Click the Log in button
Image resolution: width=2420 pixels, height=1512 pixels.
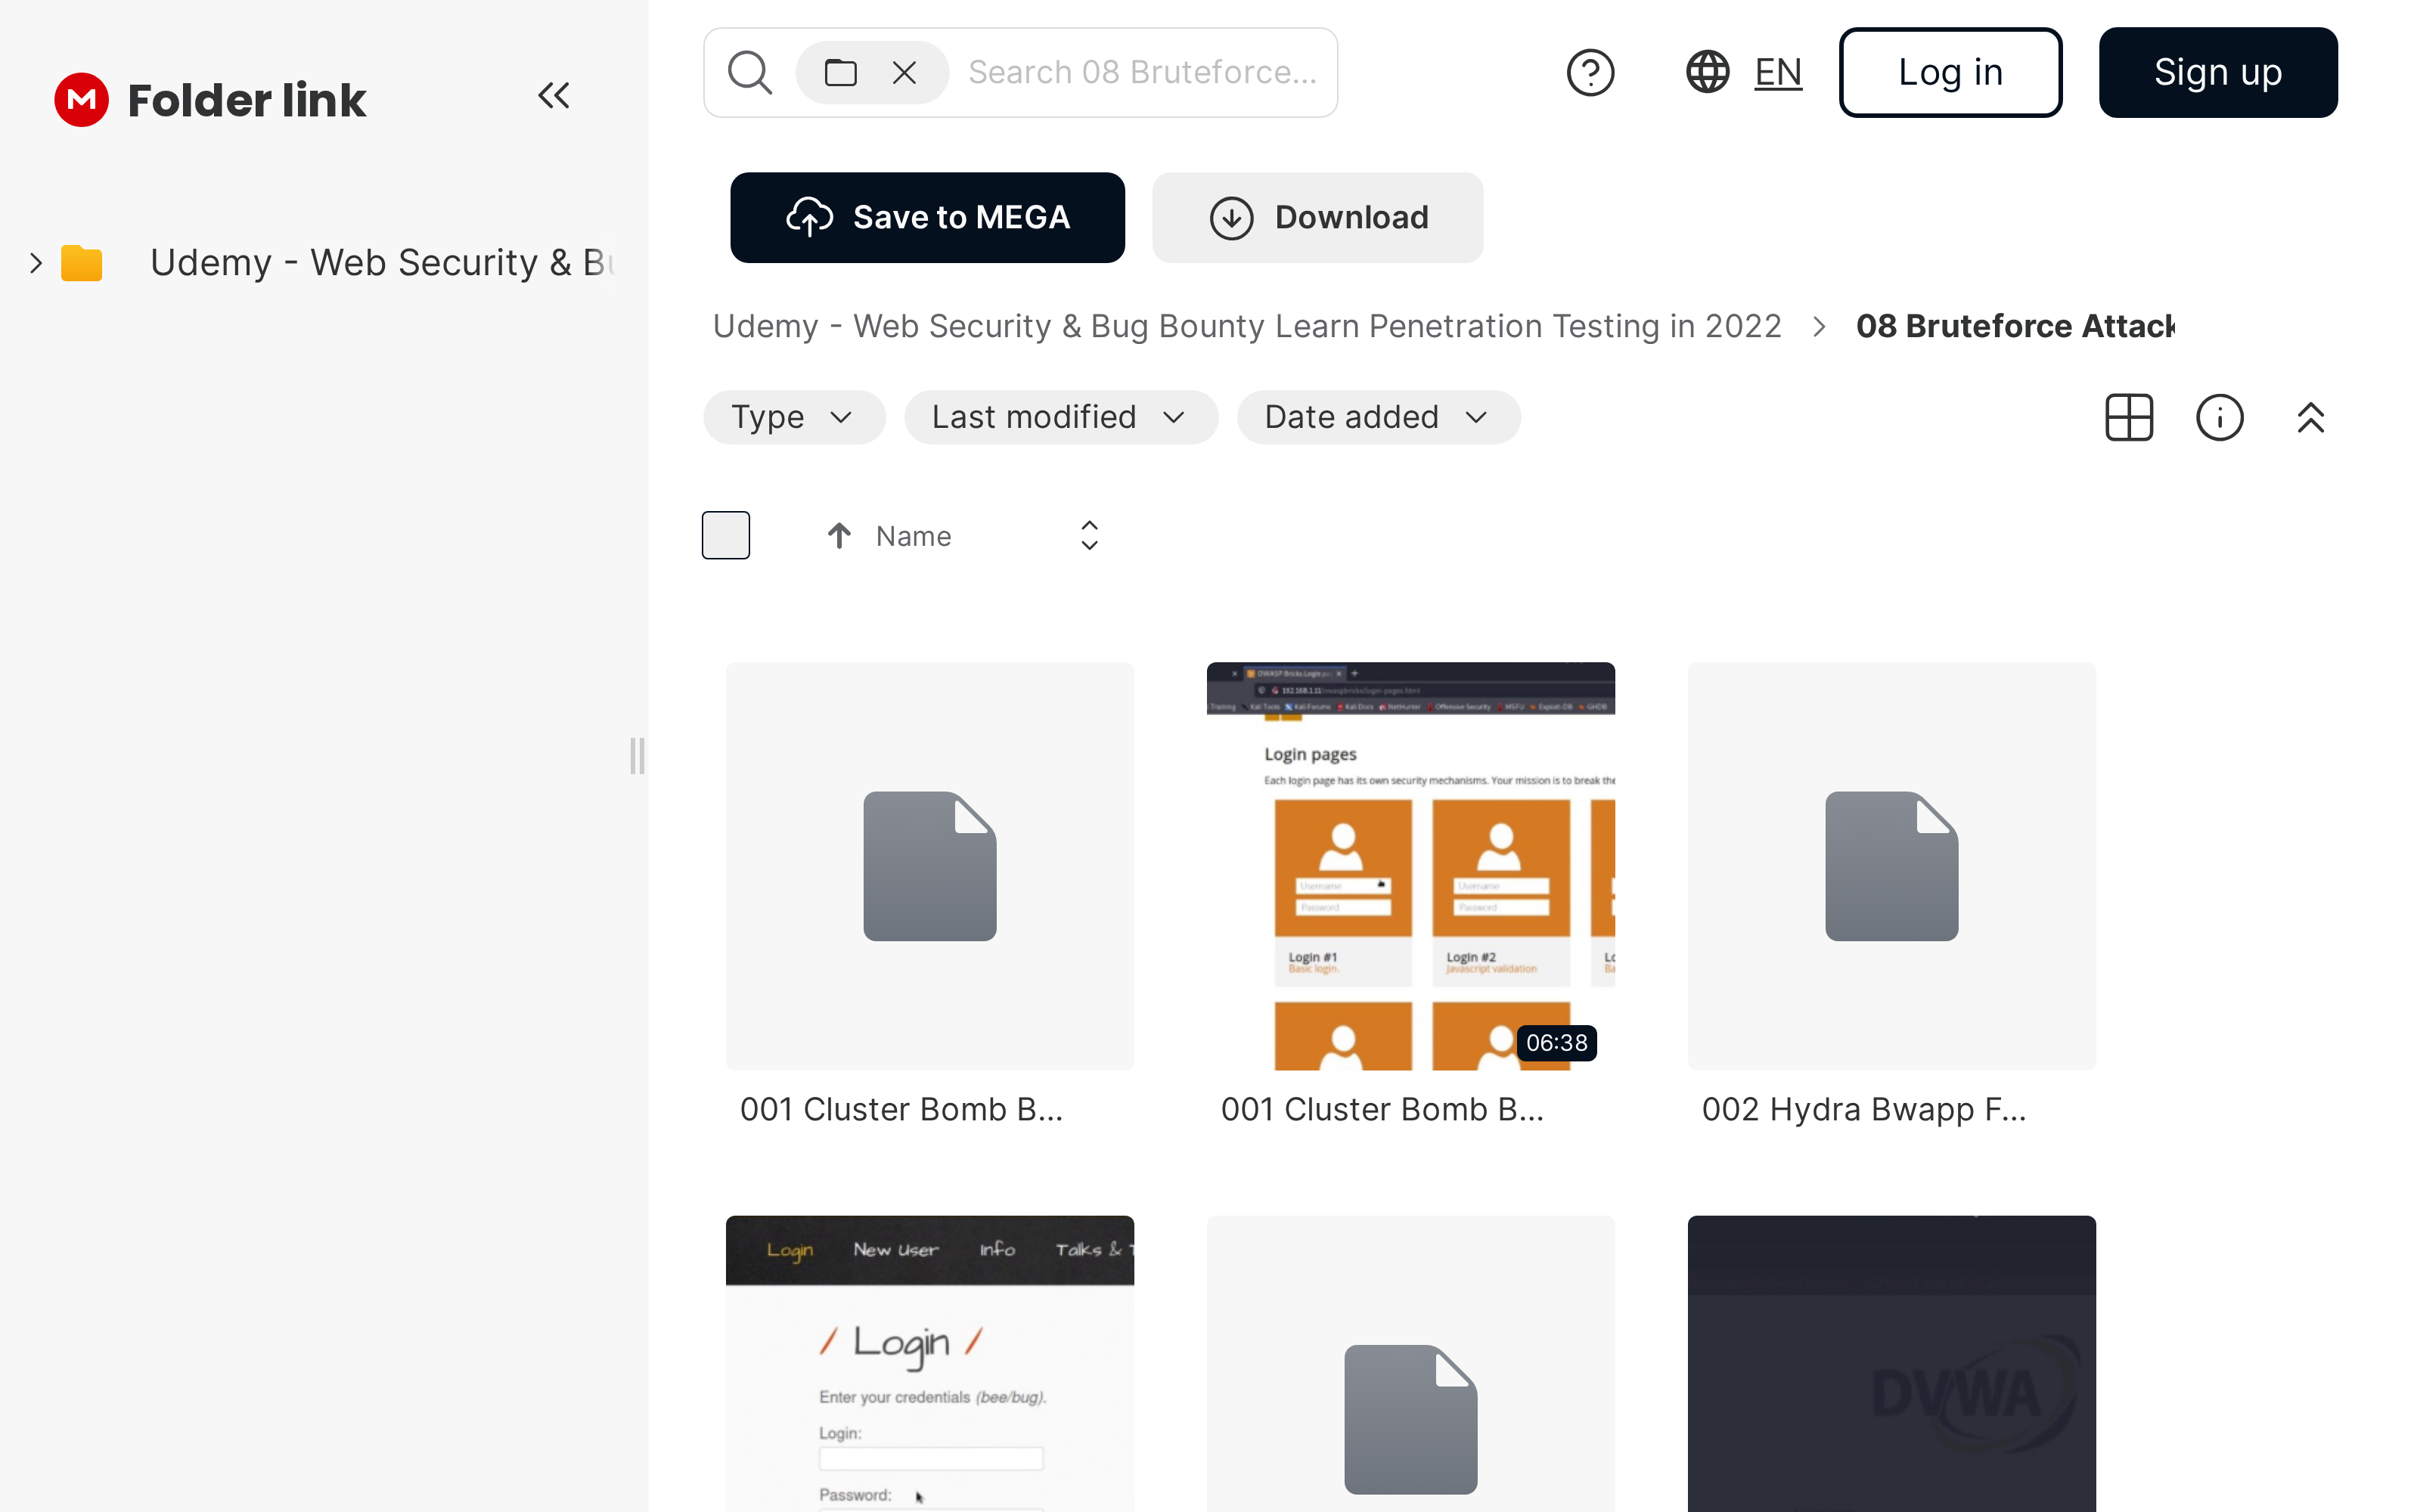pos(1950,73)
